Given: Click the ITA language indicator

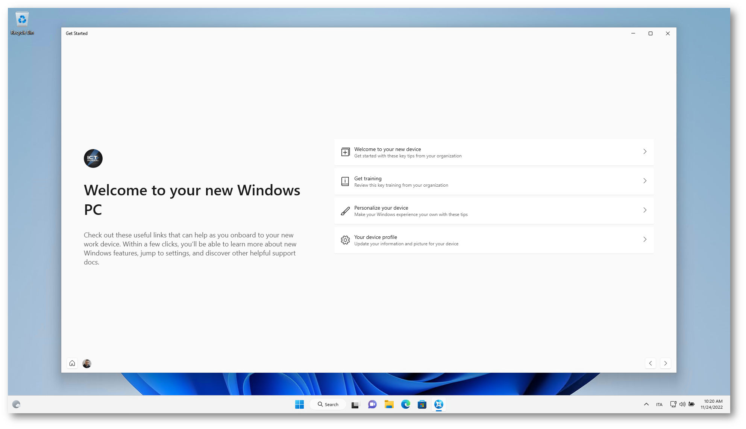Looking at the screenshot, I should pos(659,405).
